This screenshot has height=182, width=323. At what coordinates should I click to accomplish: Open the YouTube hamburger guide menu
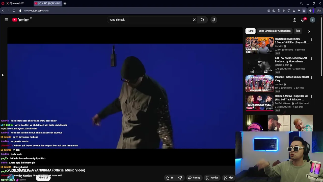pyautogui.click(x=6, y=20)
